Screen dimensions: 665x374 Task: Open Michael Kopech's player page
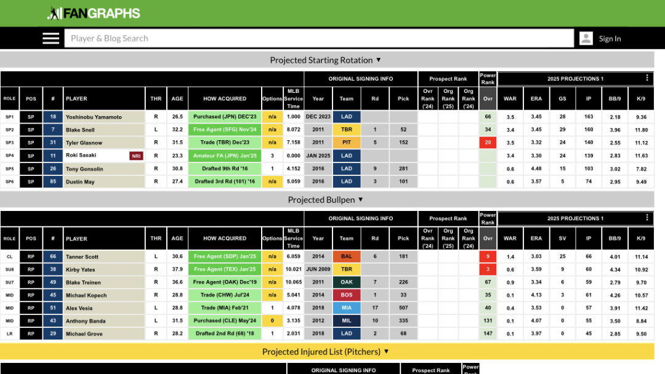coord(86,295)
